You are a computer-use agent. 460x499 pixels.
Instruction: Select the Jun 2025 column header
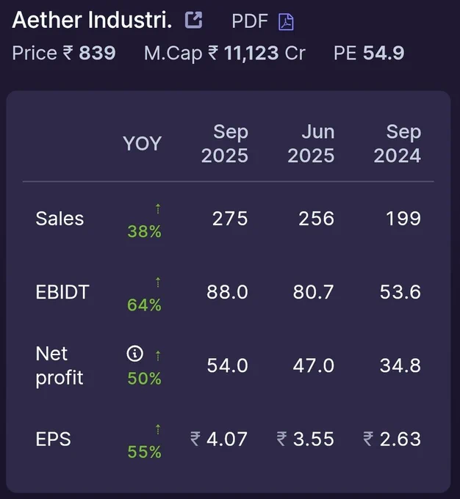pyautogui.click(x=311, y=144)
